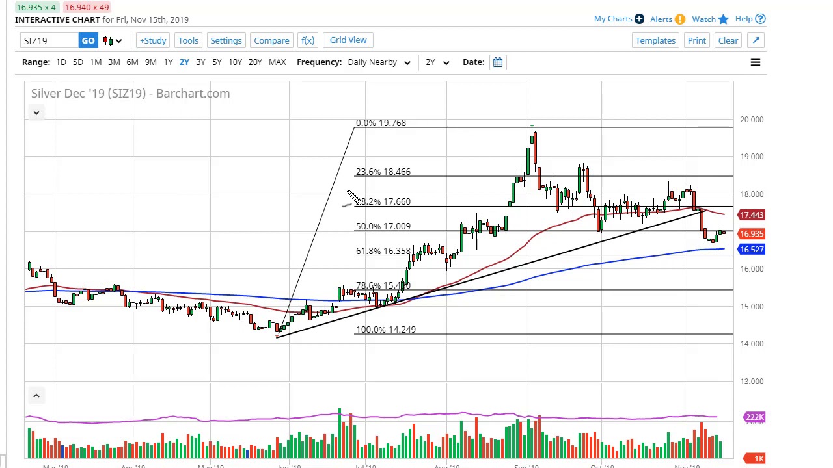Select the 3M range
The height and width of the screenshot is (468, 833).
click(114, 62)
